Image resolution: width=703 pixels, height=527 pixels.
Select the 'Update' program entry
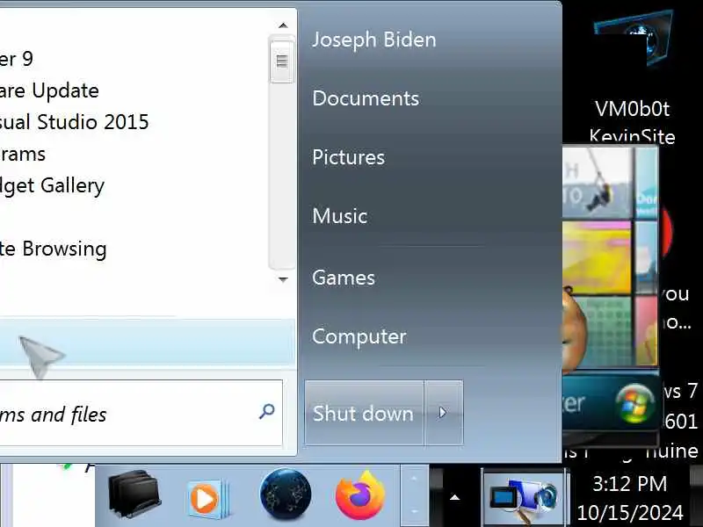point(49,90)
